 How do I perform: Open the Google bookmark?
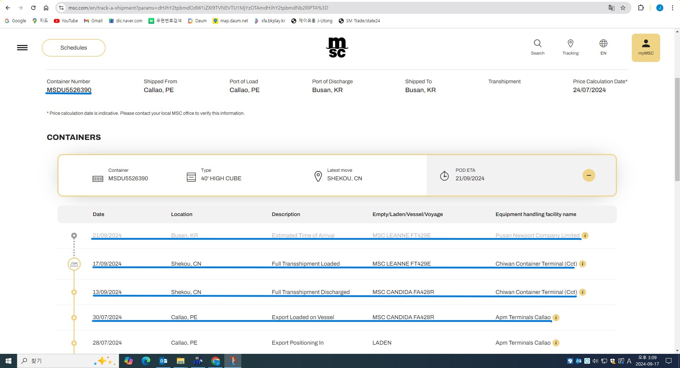(x=15, y=21)
